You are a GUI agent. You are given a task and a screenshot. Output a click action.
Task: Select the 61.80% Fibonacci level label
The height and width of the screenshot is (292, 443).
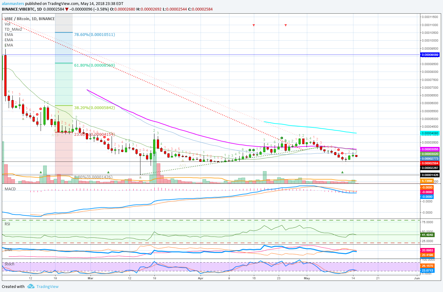tap(95, 65)
